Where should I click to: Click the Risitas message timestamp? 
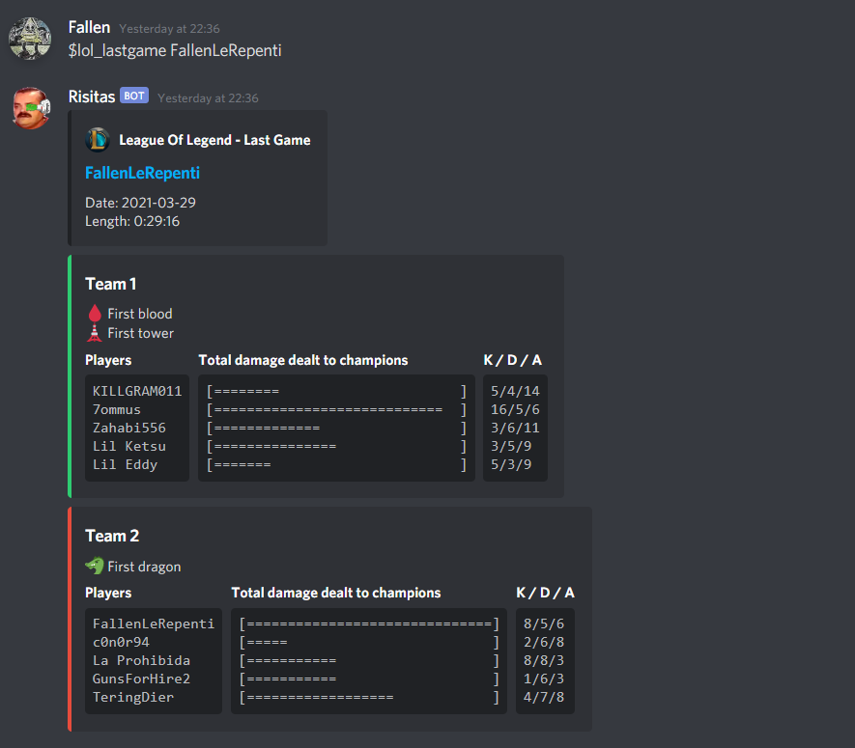(208, 98)
